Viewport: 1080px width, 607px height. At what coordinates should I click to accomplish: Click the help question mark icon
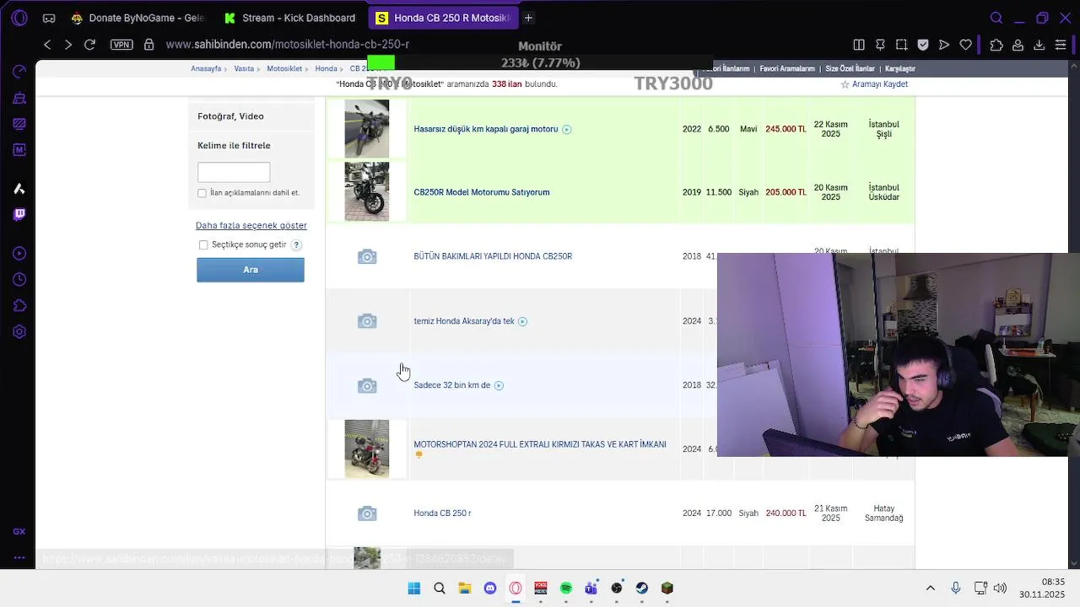click(x=296, y=245)
